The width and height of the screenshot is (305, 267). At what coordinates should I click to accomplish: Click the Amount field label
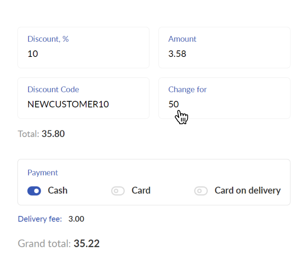pos(182,39)
